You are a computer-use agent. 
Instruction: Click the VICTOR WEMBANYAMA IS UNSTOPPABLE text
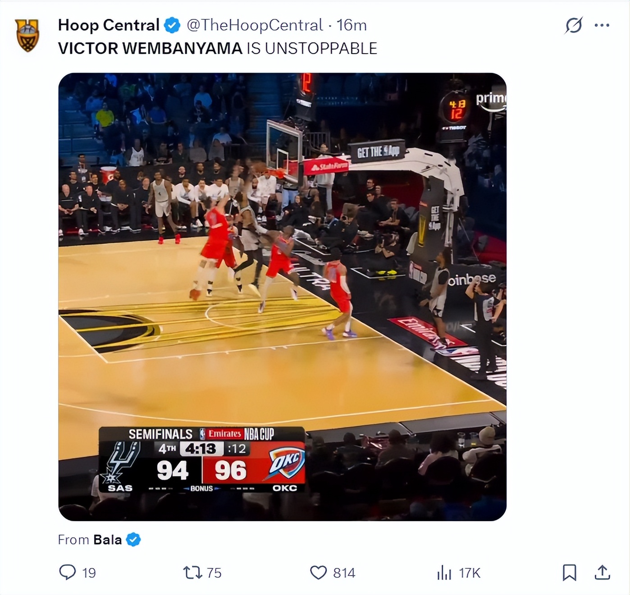(217, 49)
